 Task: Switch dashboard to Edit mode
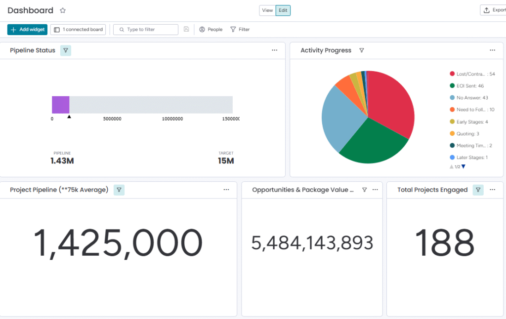pos(283,10)
